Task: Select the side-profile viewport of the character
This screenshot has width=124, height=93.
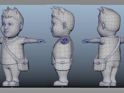Action: pos(63,46)
